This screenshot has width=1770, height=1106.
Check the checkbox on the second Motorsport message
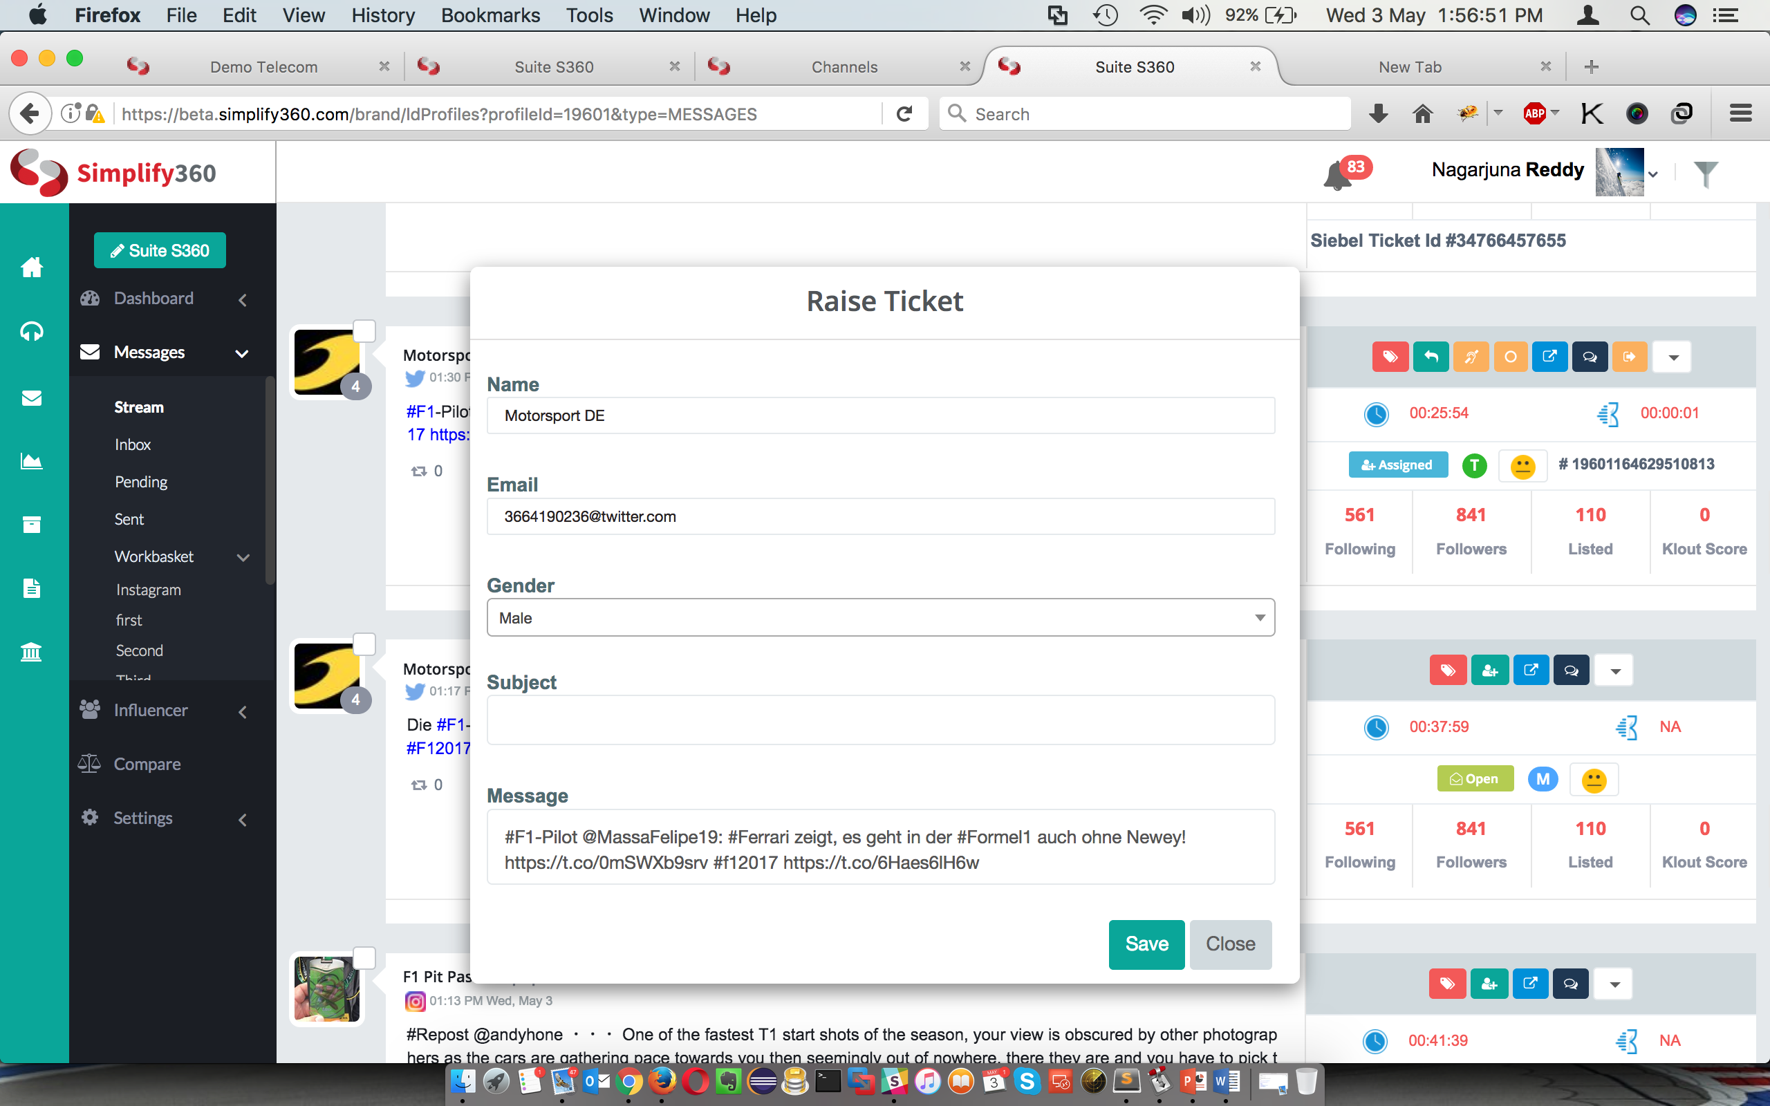point(364,644)
